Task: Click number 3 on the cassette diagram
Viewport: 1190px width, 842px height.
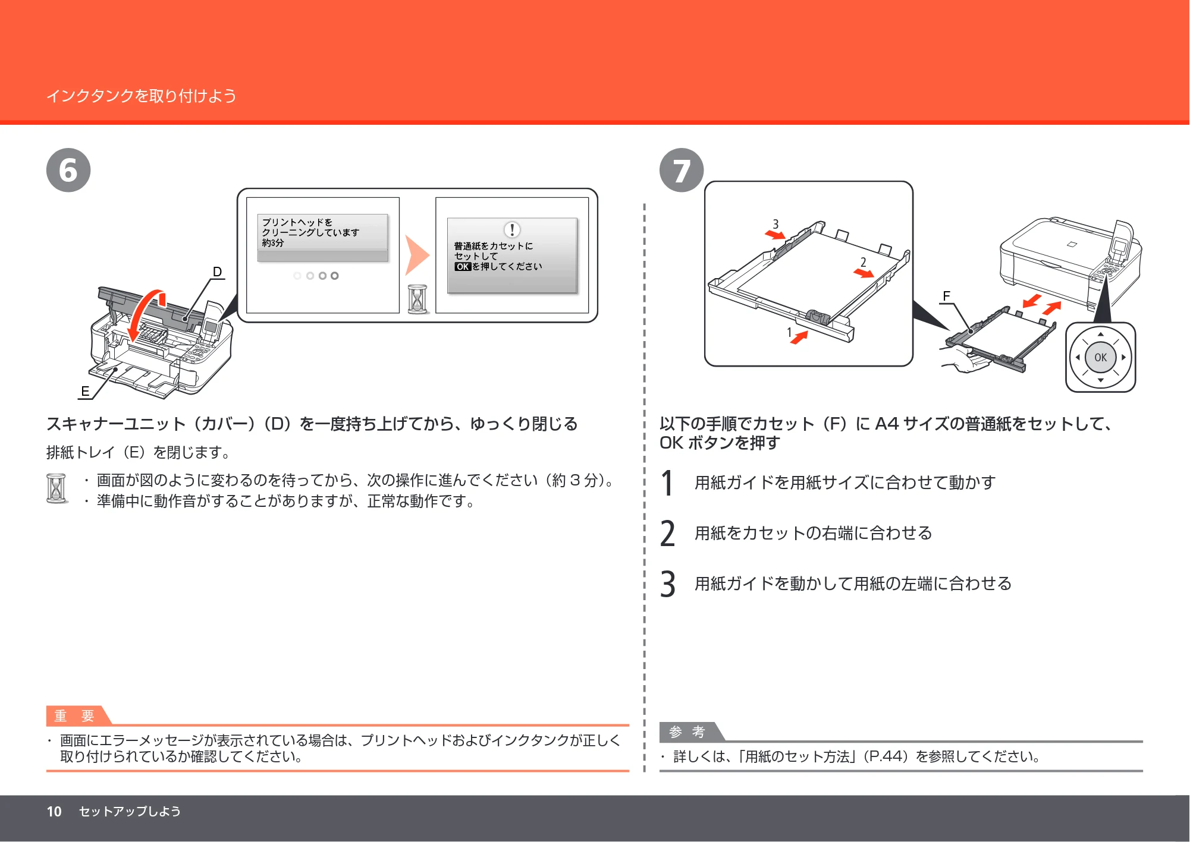Action: point(775,224)
